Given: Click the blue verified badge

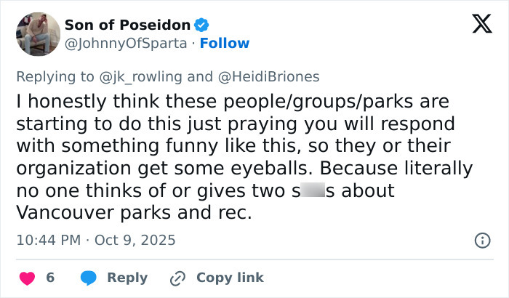Looking at the screenshot, I should tap(202, 25).
